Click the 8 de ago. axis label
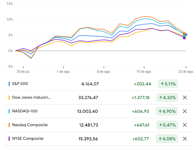The image size is (195, 149). [x=104, y=71]
